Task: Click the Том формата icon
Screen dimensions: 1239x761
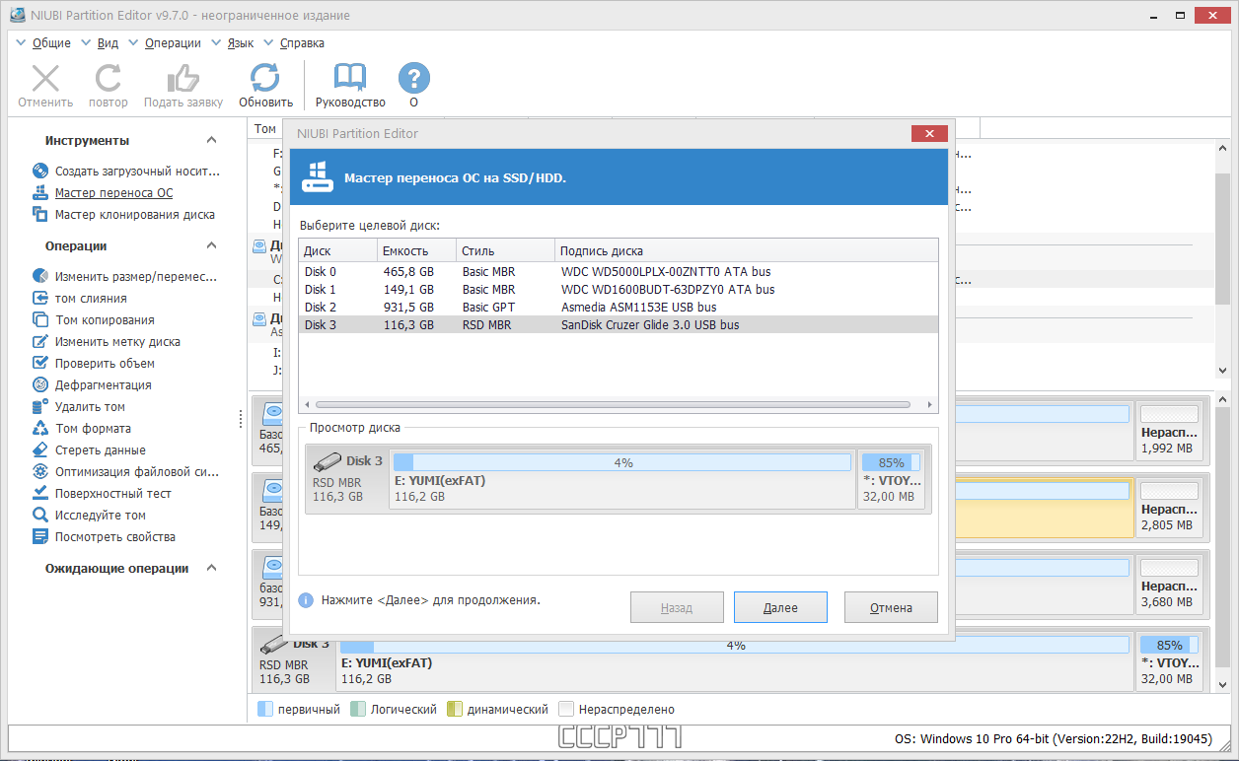Action: coord(40,428)
